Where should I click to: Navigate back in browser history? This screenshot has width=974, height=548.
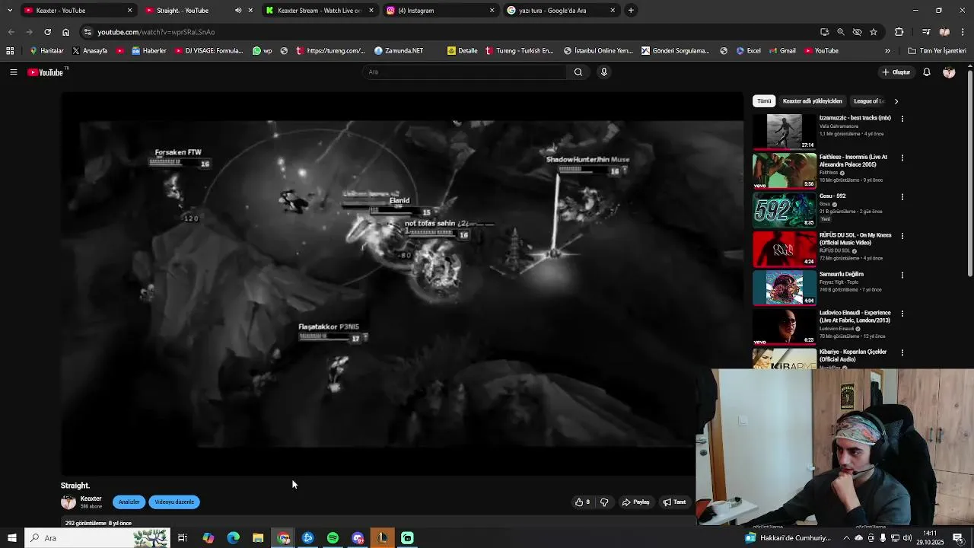tap(11, 32)
